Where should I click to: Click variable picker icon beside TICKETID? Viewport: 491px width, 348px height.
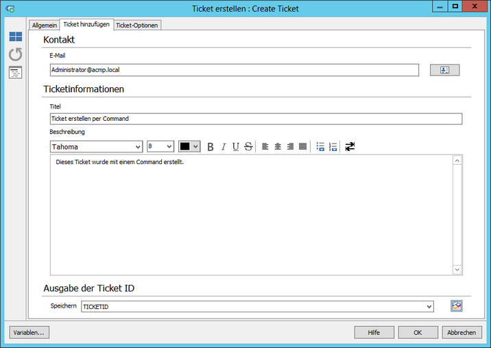(457, 306)
